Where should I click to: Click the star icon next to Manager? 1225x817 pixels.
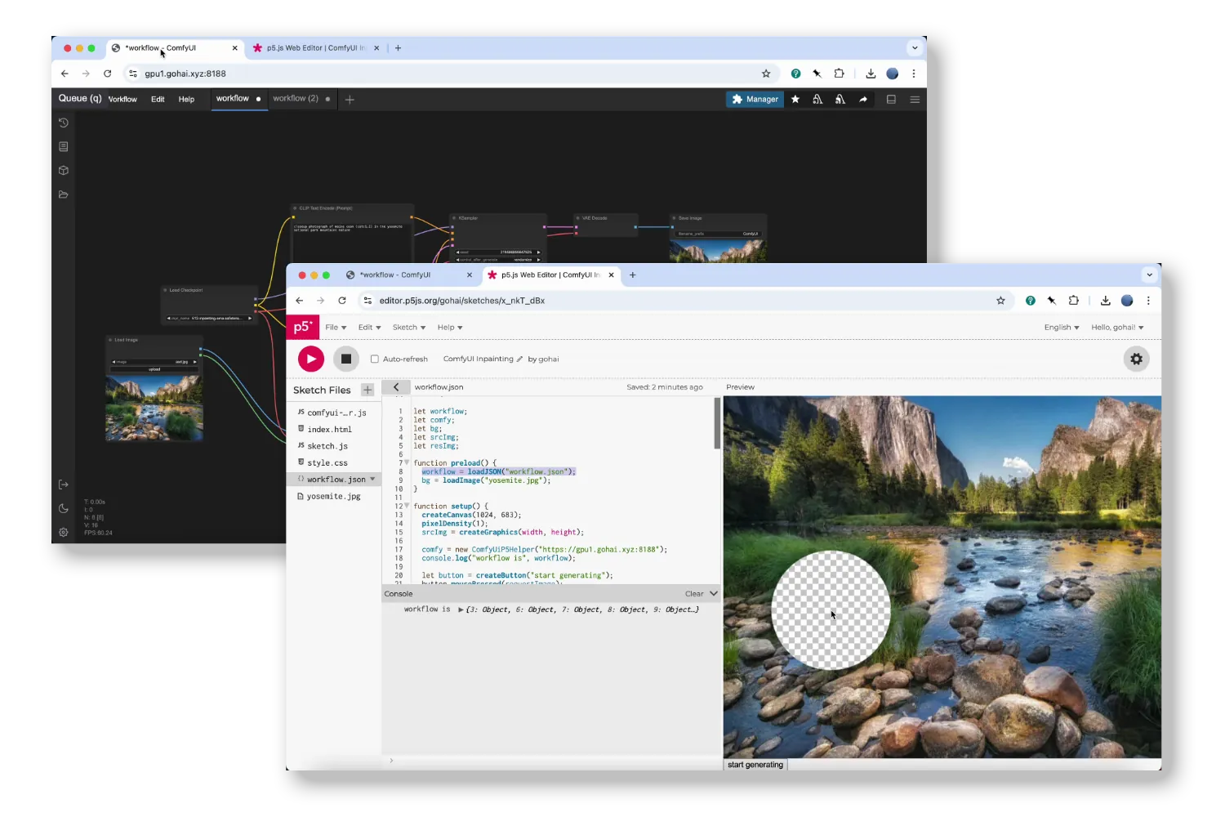click(795, 99)
